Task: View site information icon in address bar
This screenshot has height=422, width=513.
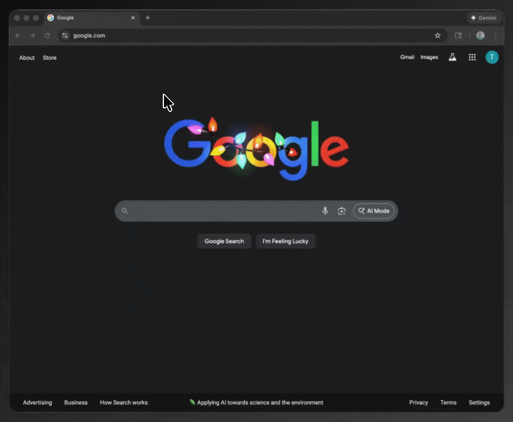Action: tap(65, 36)
